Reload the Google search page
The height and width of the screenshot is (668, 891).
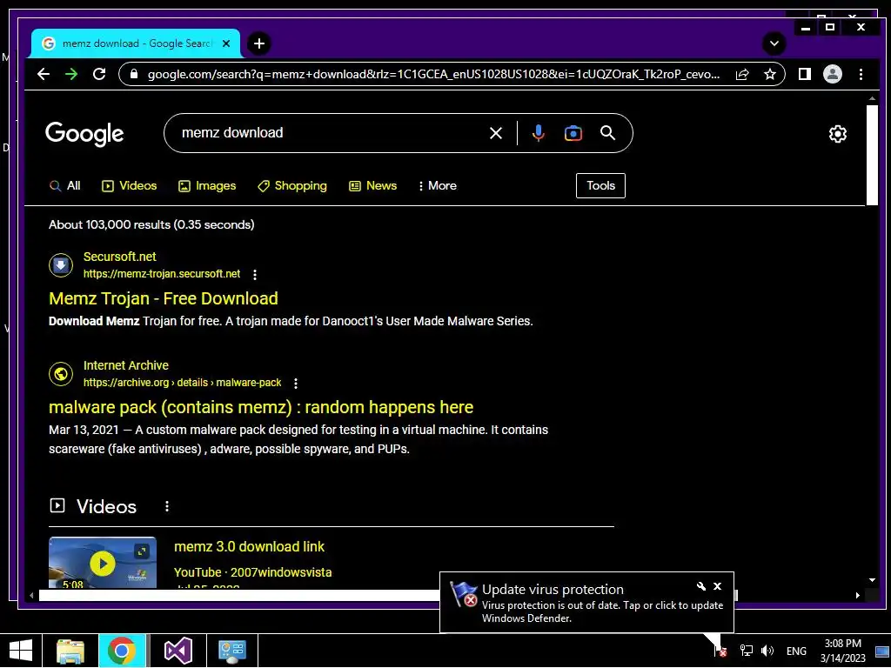click(99, 74)
